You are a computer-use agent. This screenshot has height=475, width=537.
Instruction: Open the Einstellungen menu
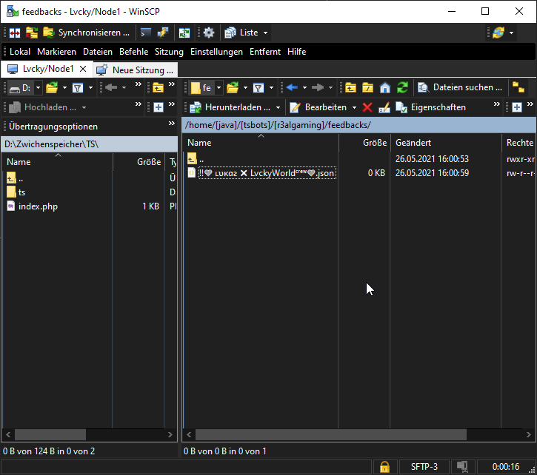pyautogui.click(x=216, y=52)
